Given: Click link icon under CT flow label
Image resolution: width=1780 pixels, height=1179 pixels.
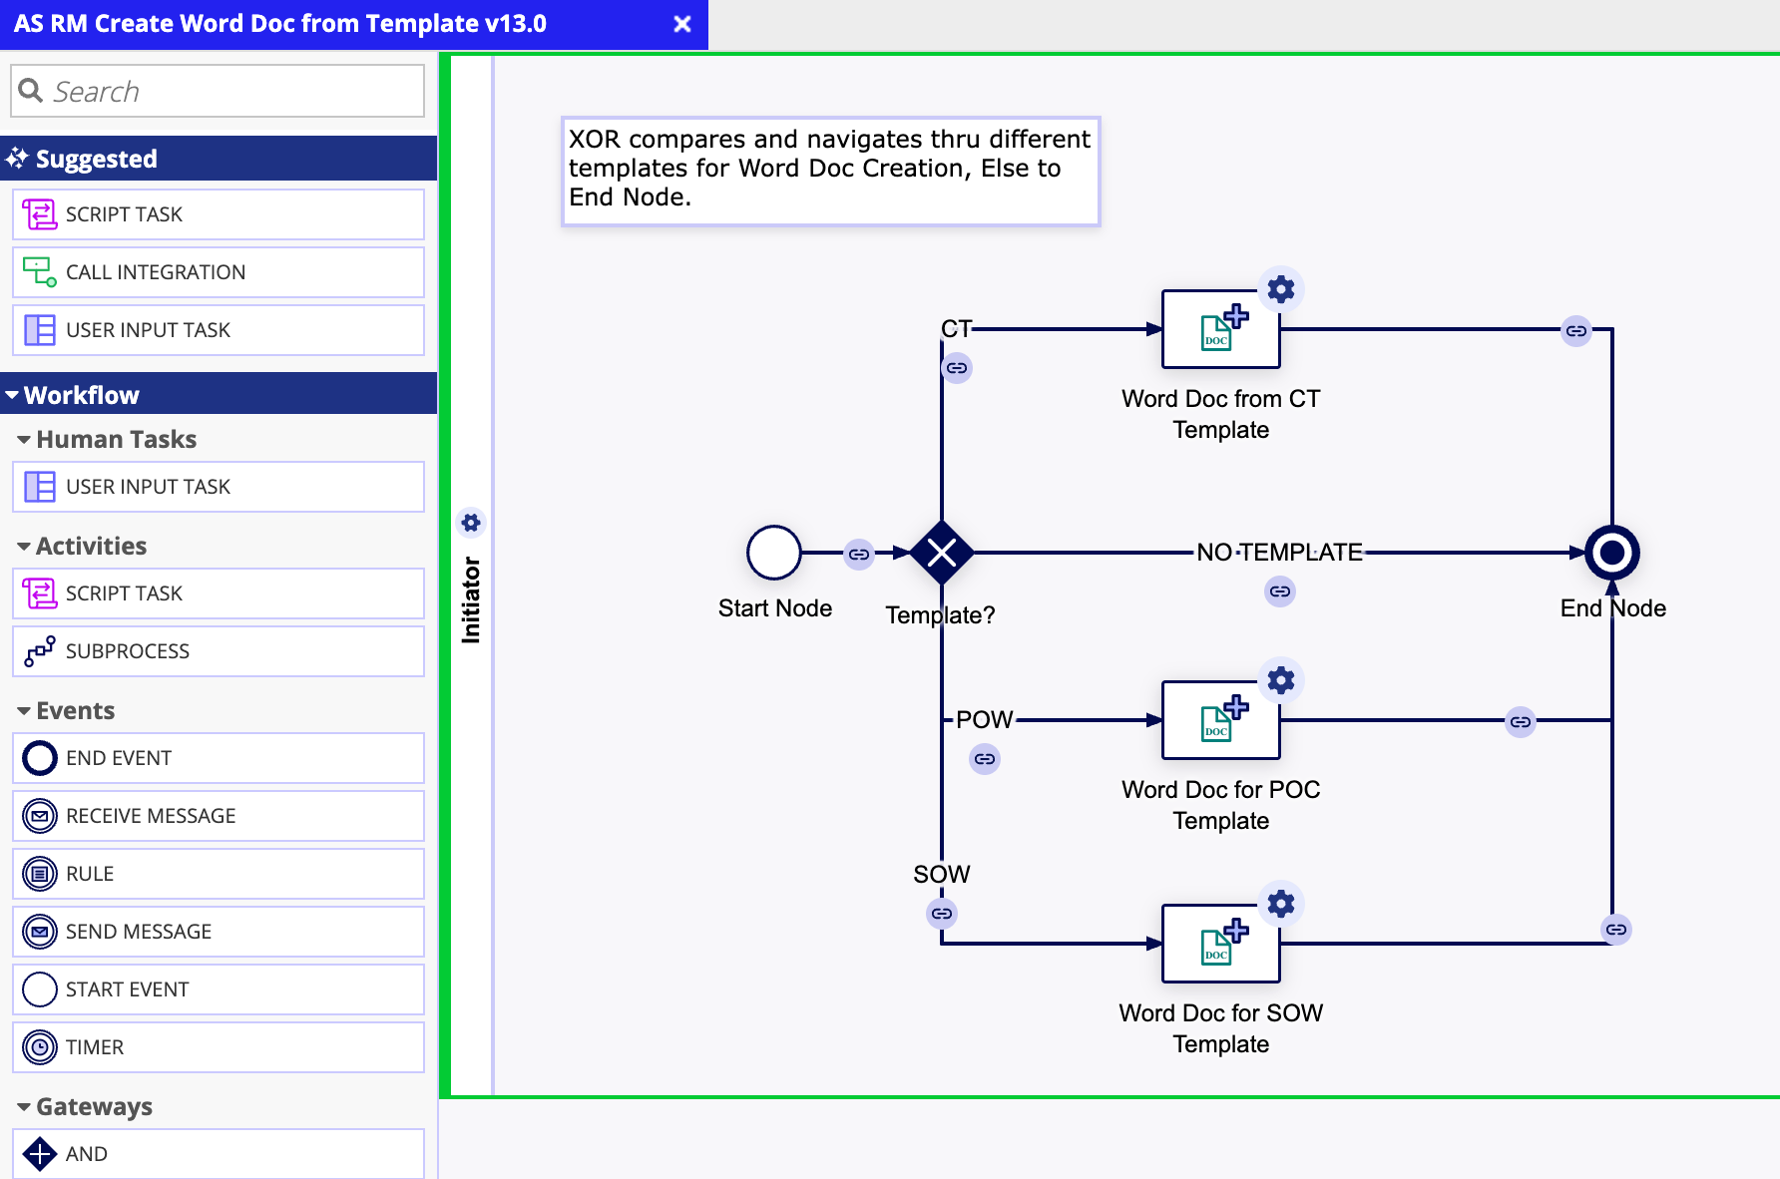Looking at the screenshot, I should click(x=957, y=368).
